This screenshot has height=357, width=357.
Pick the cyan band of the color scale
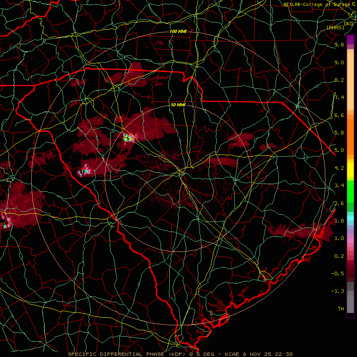[x=350, y=218]
